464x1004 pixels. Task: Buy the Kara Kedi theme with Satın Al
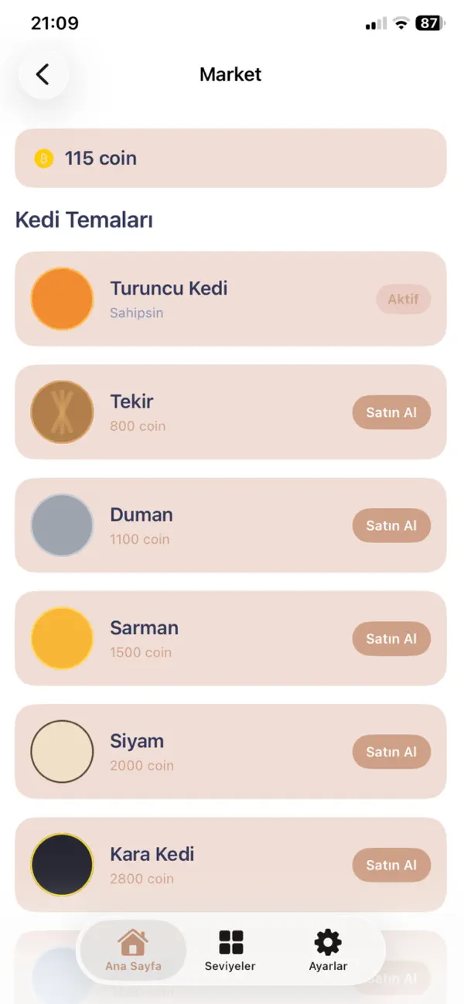pyautogui.click(x=391, y=865)
